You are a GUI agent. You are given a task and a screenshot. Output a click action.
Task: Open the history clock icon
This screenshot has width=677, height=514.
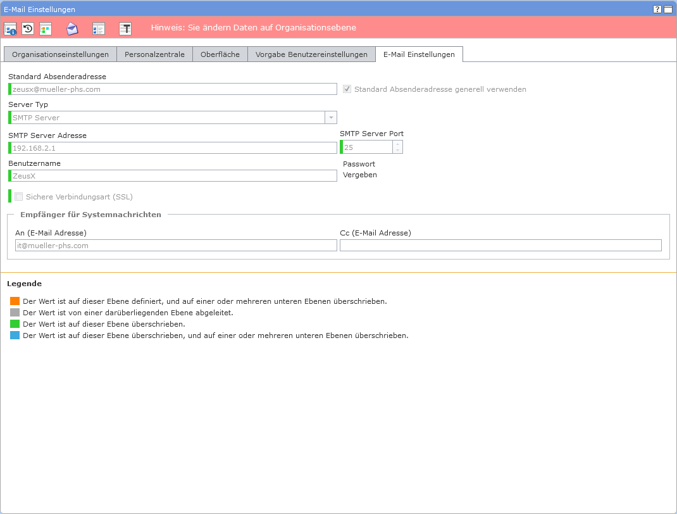coord(28,28)
